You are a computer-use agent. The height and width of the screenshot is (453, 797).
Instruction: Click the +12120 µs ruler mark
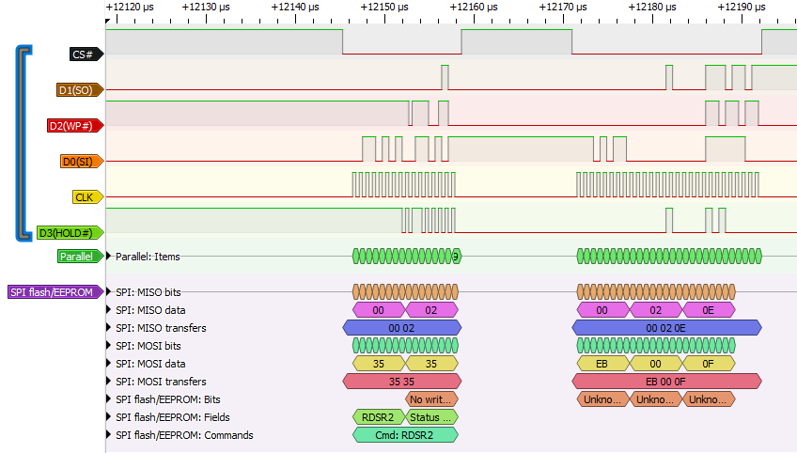130,8
